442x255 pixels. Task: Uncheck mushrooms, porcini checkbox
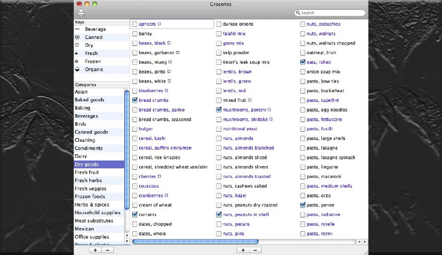click(219, 110)
